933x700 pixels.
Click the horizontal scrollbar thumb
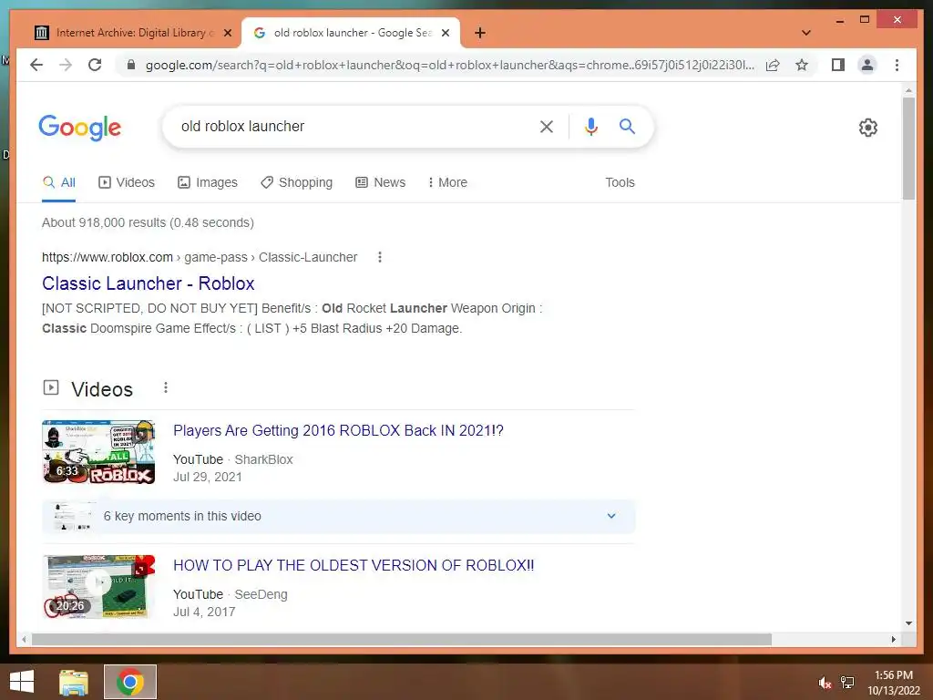click(x=402, y=639)
